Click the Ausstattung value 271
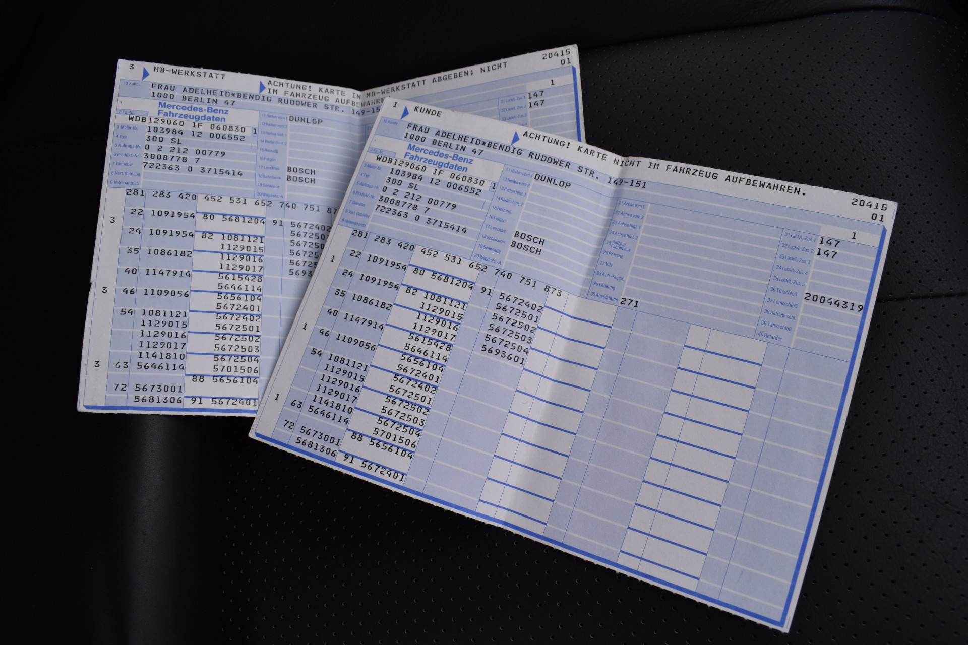 click(x=629, y=303)
